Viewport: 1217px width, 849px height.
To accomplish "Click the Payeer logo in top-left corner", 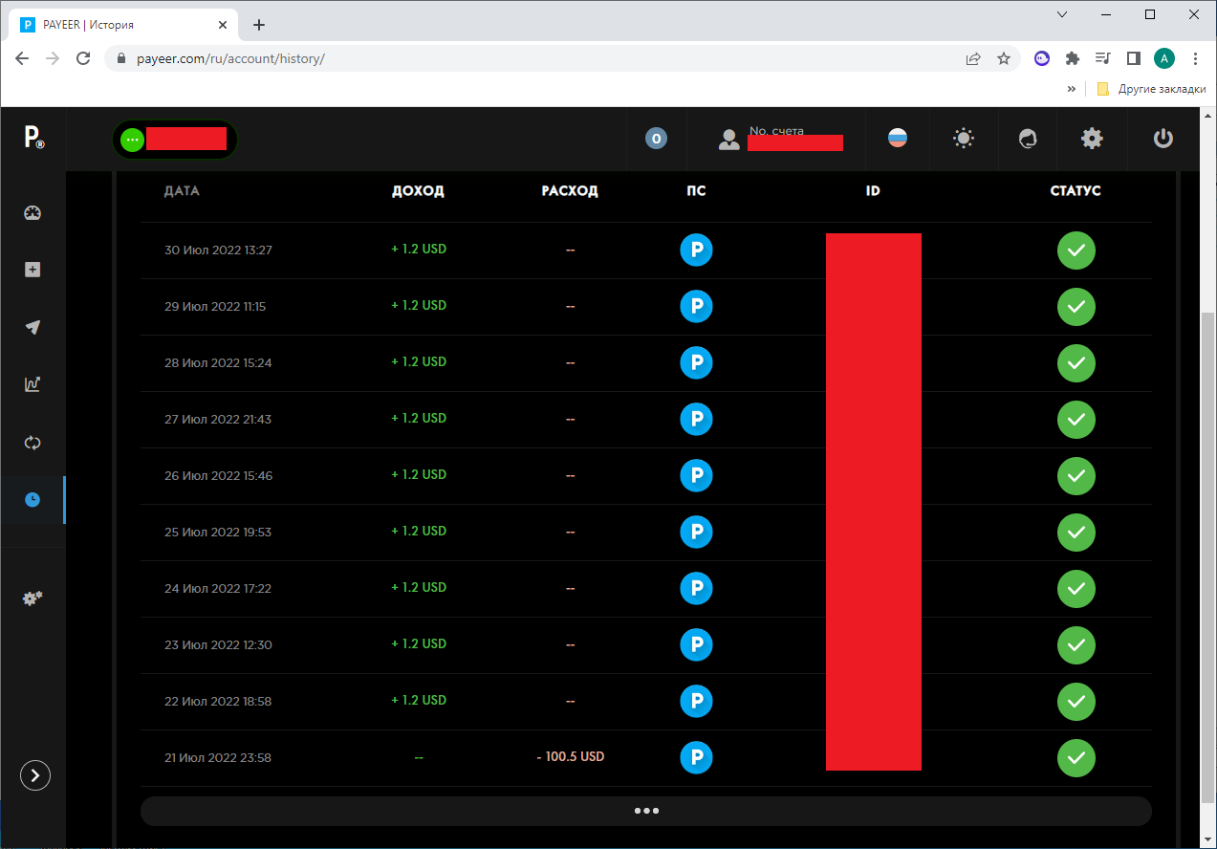I will (x=33, y=139).
